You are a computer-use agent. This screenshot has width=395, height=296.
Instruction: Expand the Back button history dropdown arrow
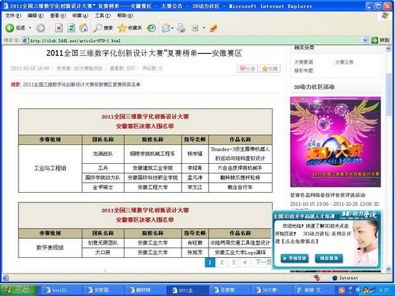tap(30, 28)
